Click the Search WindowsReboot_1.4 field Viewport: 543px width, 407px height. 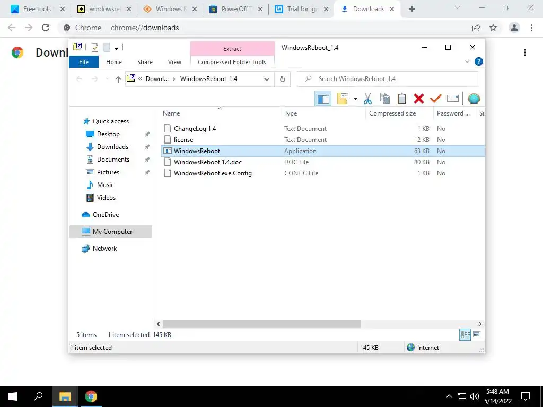tap(388, 79)
